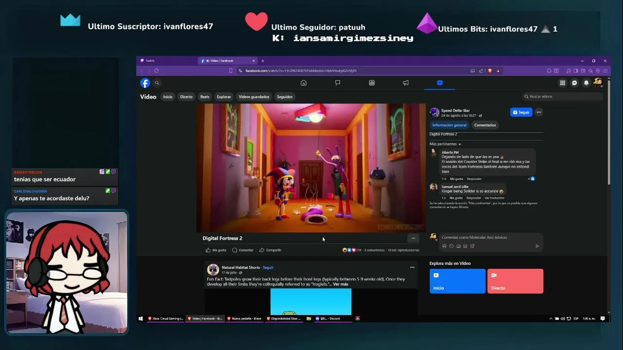The width and height of the screenshot is (623, 350).
Task: Select the highlighted Video nav icon
Action: 440,83
